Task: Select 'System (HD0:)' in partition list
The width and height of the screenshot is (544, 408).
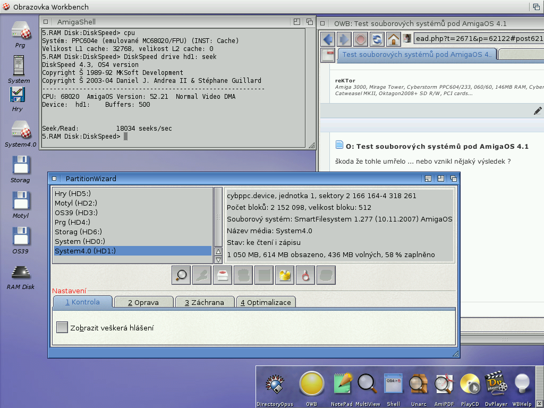Action: click(x=75, y=241)
